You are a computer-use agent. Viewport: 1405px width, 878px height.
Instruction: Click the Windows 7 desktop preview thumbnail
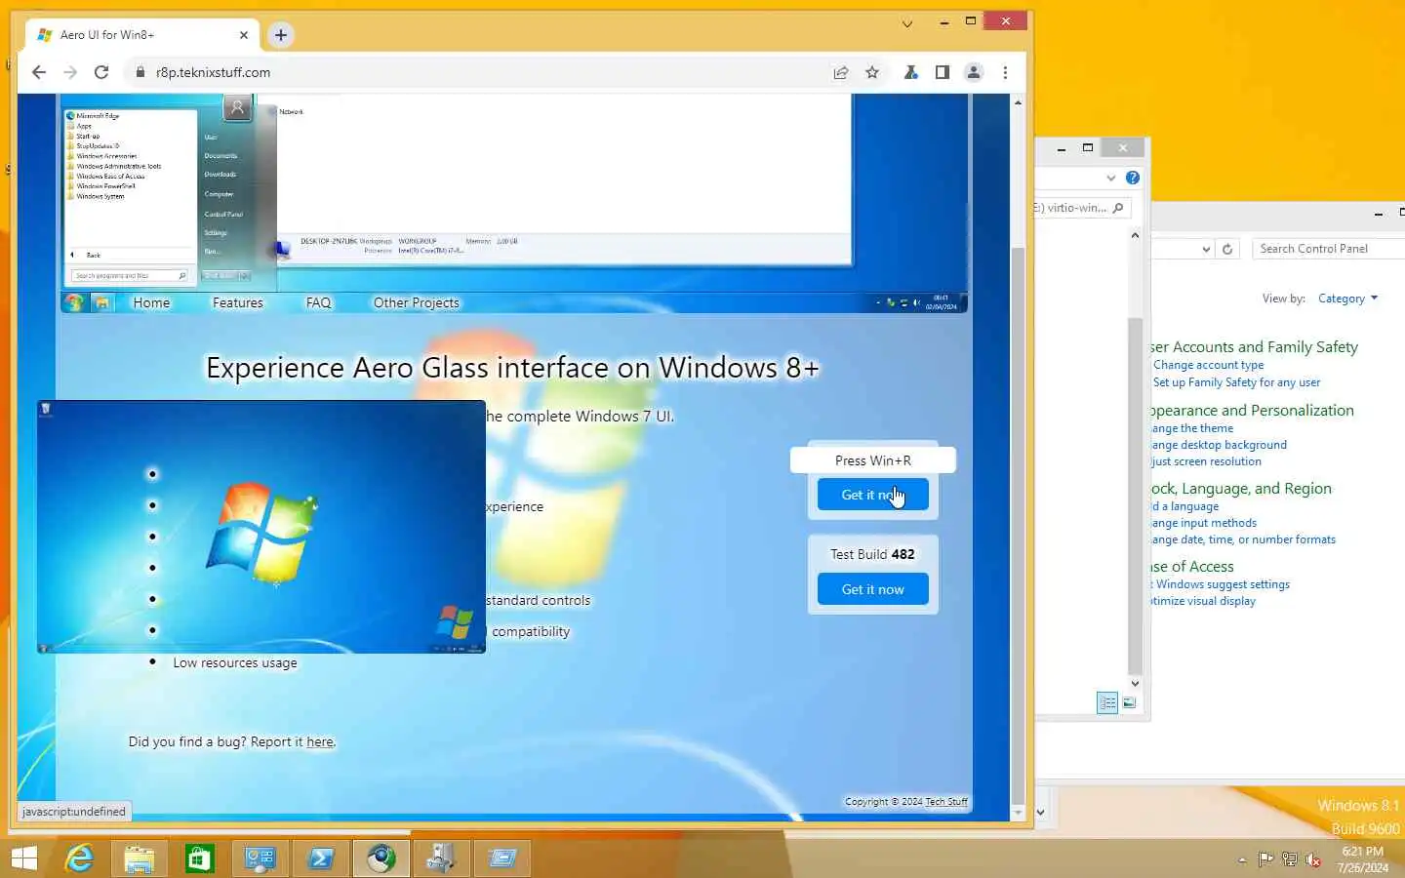click(x=261, y=527)
